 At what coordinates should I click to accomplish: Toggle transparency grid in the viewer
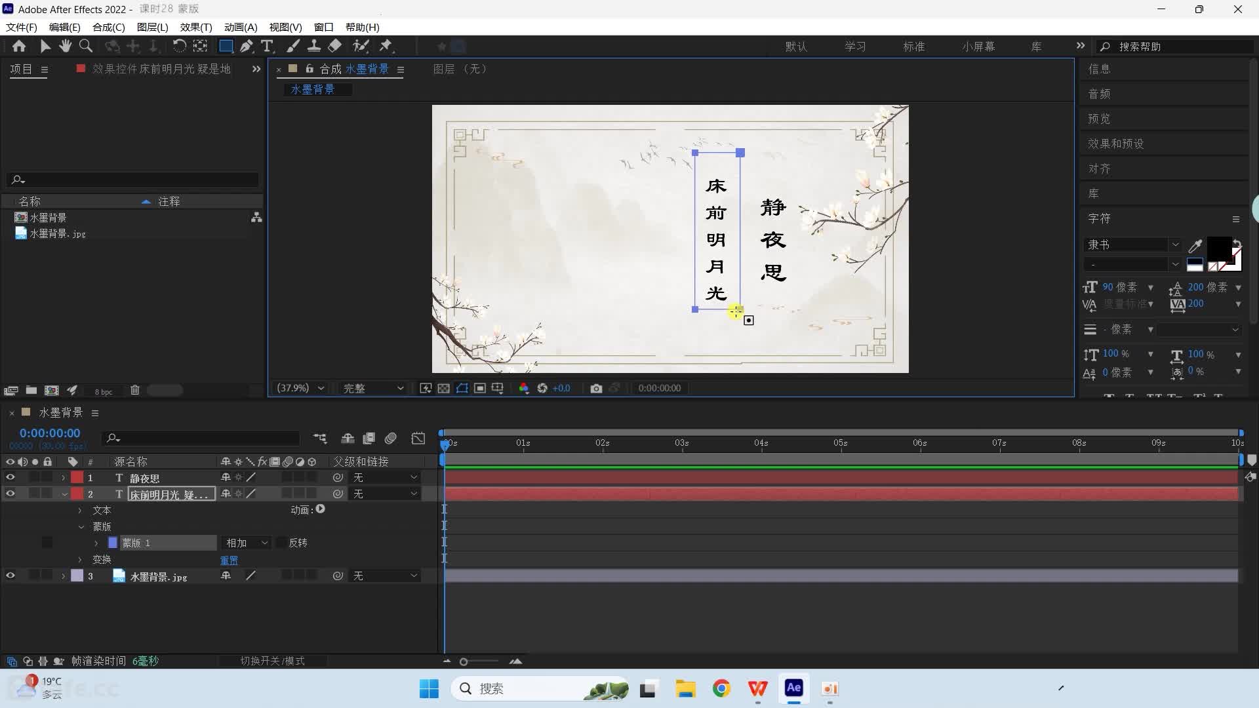pos(443,388)
